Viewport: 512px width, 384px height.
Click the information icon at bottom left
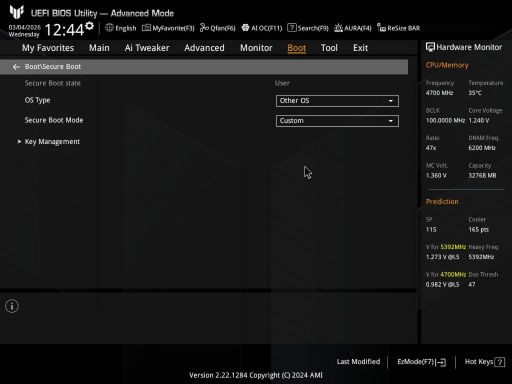coord(12,306)
